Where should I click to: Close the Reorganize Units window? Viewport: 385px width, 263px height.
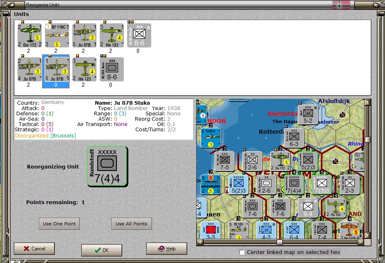tap(376, 4)
